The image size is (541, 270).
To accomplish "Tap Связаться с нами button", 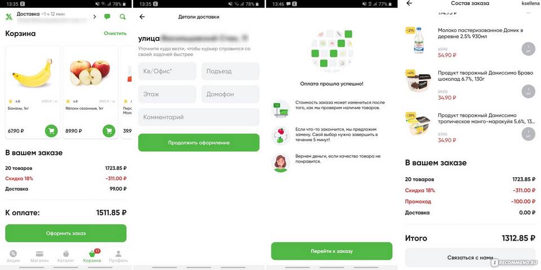I will 470,258.
